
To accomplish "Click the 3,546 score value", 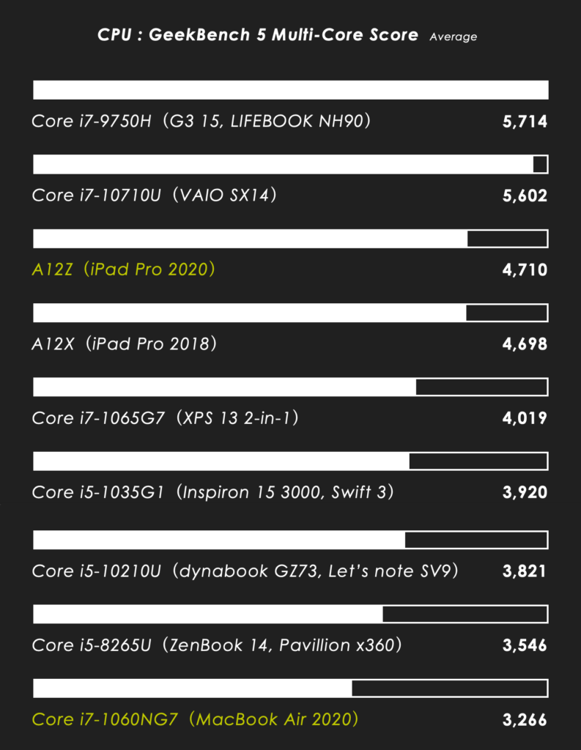I will tap(525, 646).
